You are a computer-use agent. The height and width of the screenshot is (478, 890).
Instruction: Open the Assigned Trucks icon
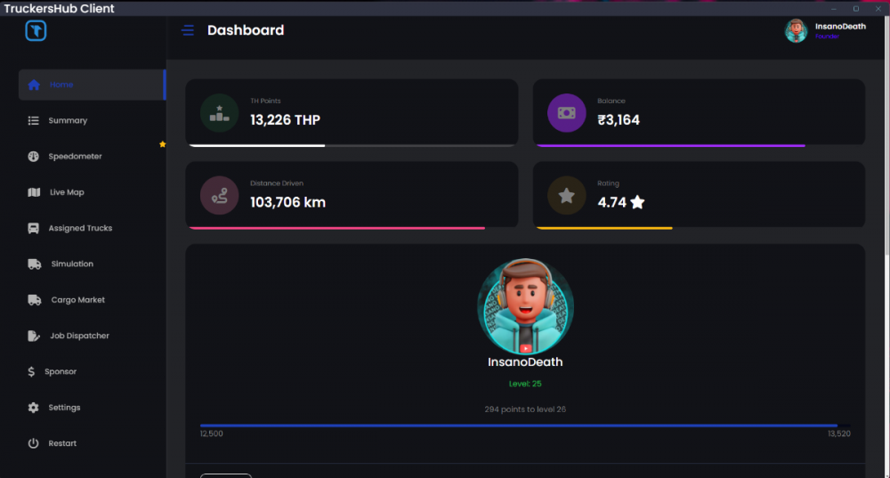click(34, 228)
